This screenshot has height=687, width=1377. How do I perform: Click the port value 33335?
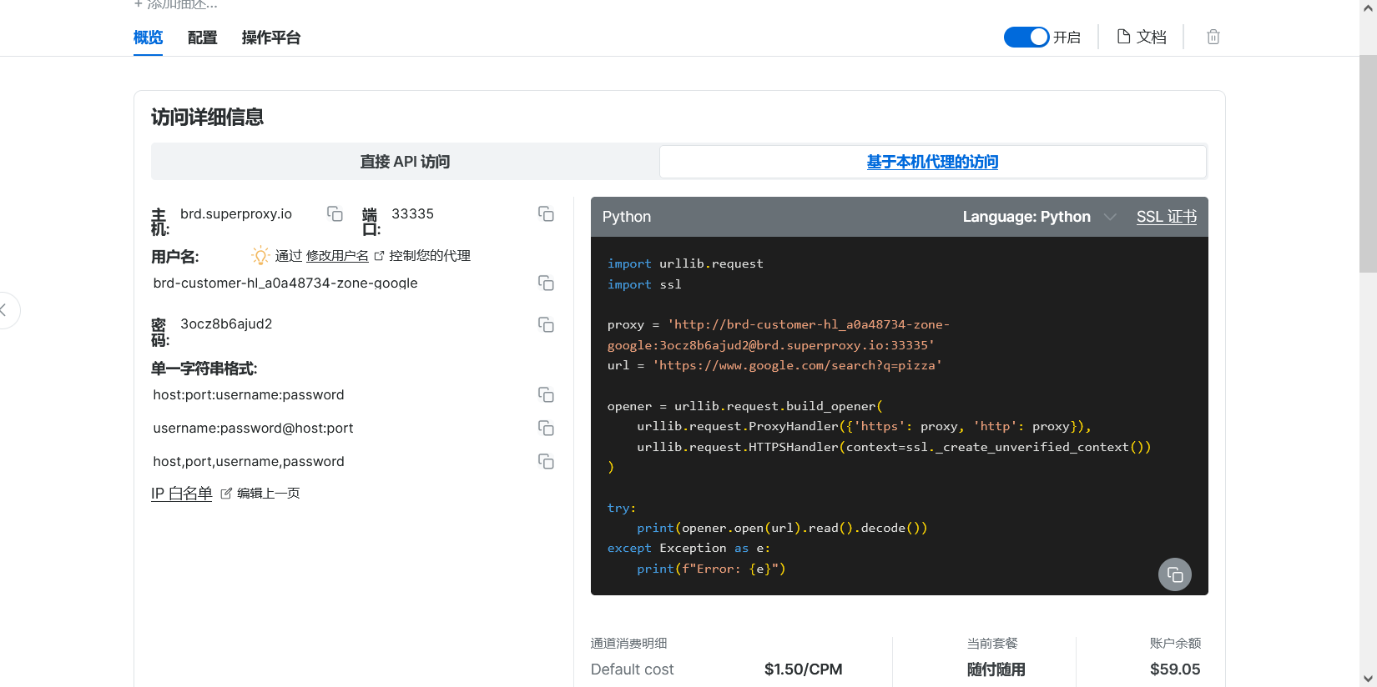(412, 214)
